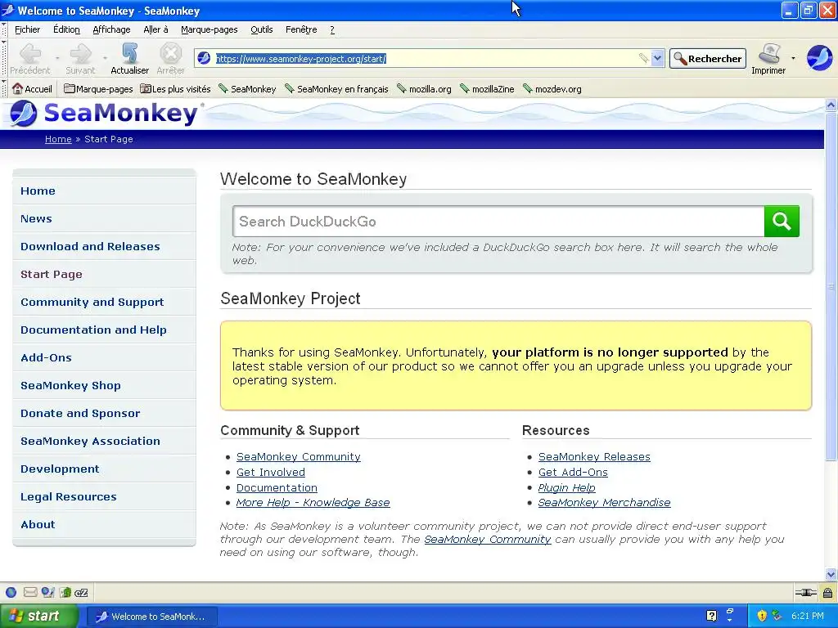Viewport: 838px width, 628px height.
Task: Open Community and Support in sidebar
Action: [x=92, y=302]
